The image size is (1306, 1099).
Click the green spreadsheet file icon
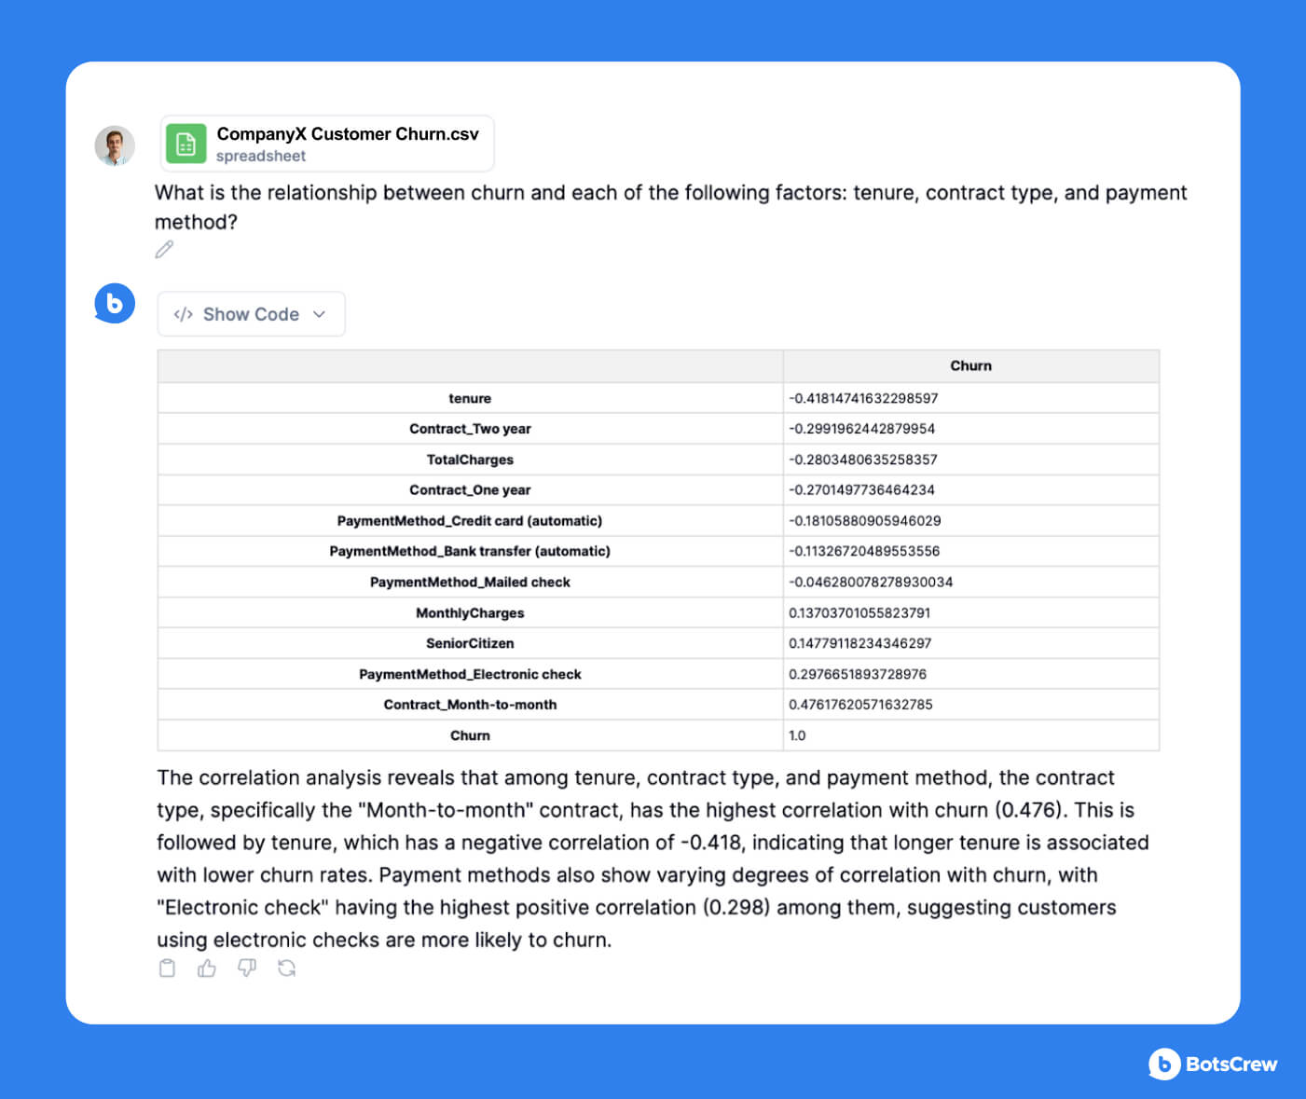pyautogui.click(x=186, y=144)
